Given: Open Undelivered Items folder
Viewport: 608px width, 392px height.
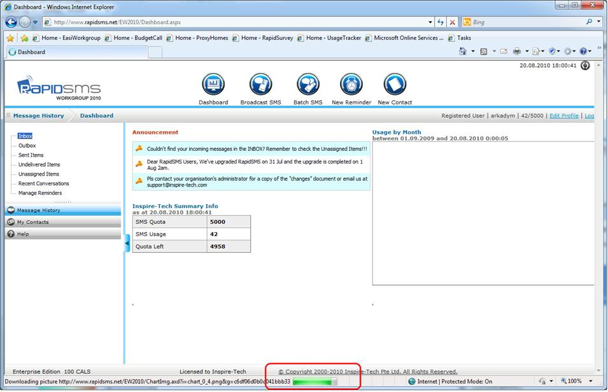Looking at the screenshot, I should tap(39, 164).
